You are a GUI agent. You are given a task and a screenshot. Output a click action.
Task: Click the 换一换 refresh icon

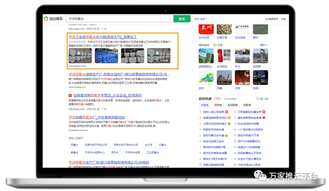(257, 99)
